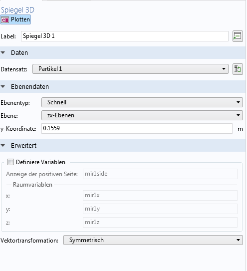This screenshot has height=271, width=247.
Task: Click the Plotten button
Action: (x=15, y=19)
